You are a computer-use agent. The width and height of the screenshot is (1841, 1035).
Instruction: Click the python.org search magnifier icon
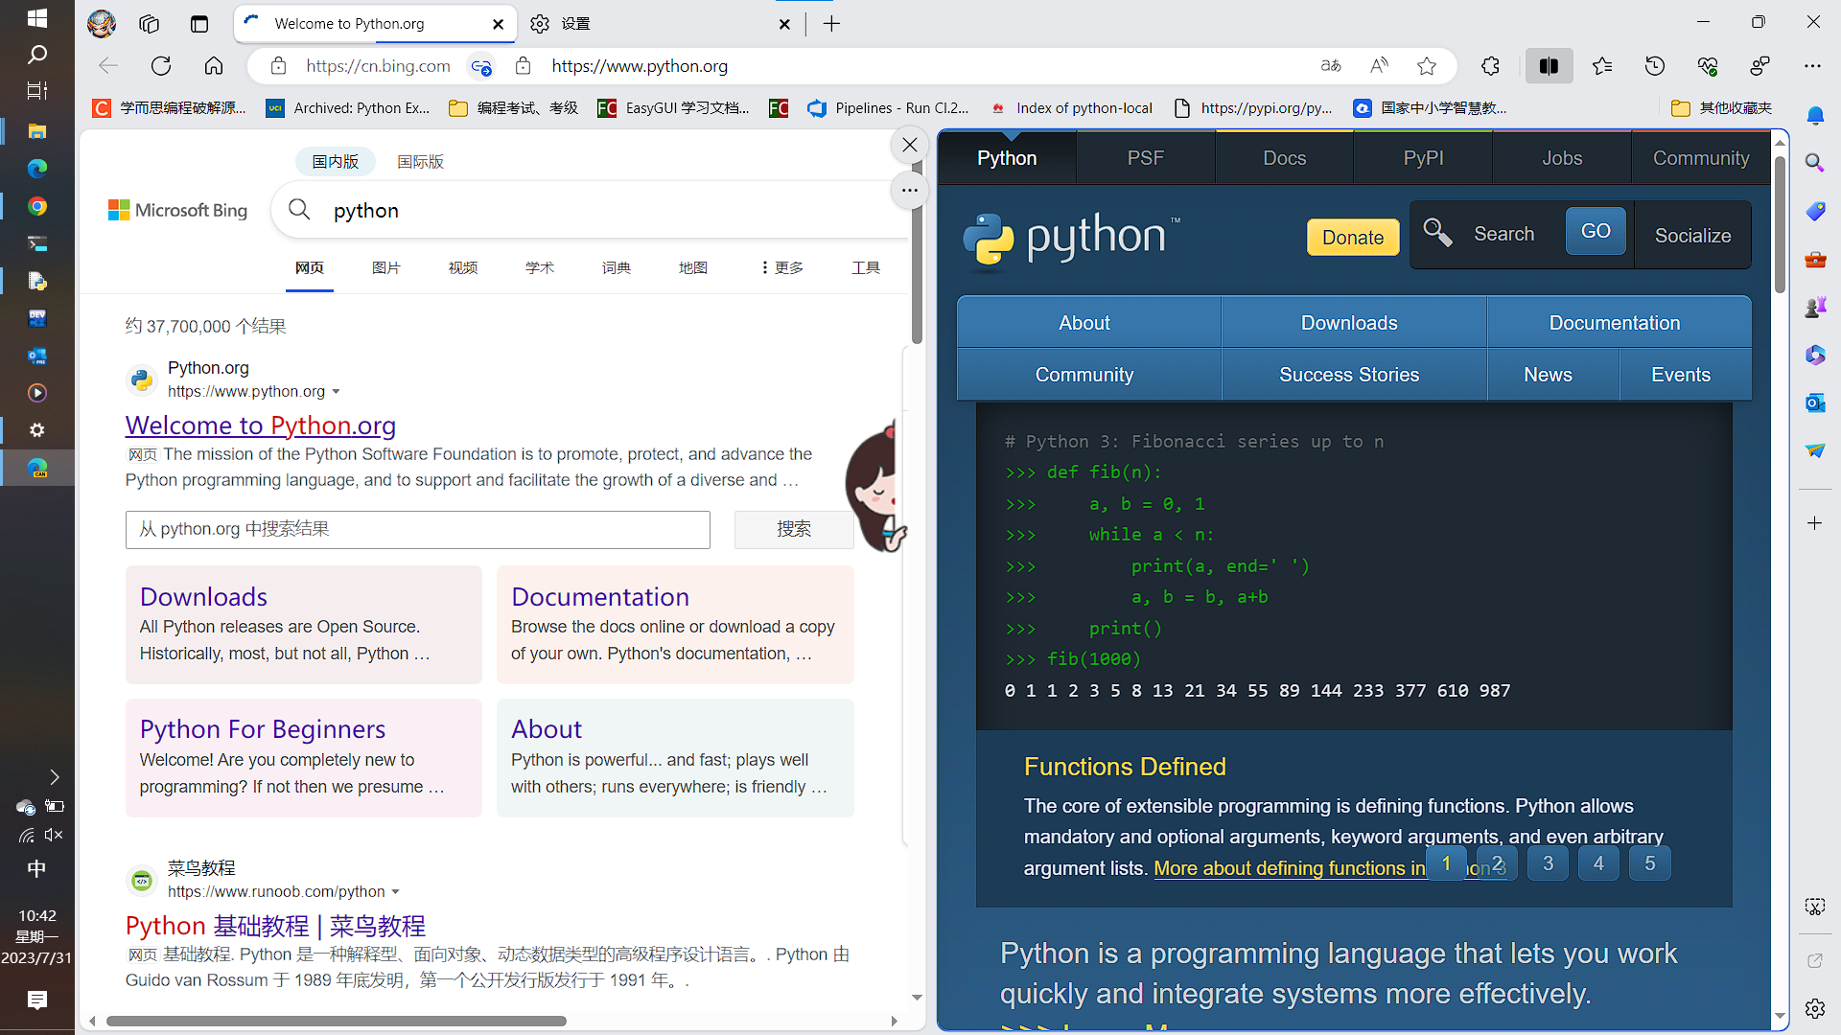pos(1437,232)
